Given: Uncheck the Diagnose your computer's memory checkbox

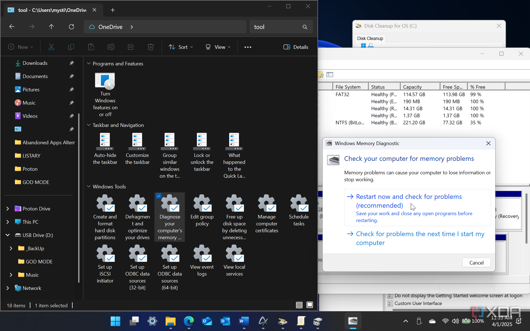Looking at the screenshot, I should coord(159,196).
